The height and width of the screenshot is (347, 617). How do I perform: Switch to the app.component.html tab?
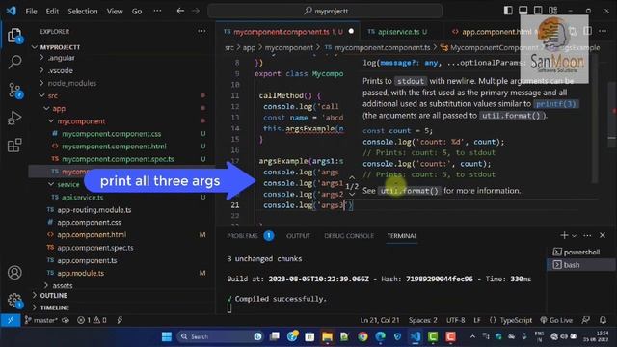492,32
